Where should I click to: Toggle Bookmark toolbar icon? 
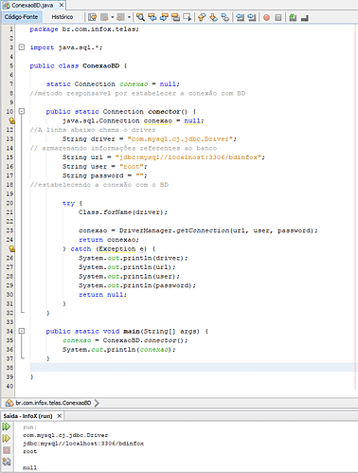tap(225, 17)
